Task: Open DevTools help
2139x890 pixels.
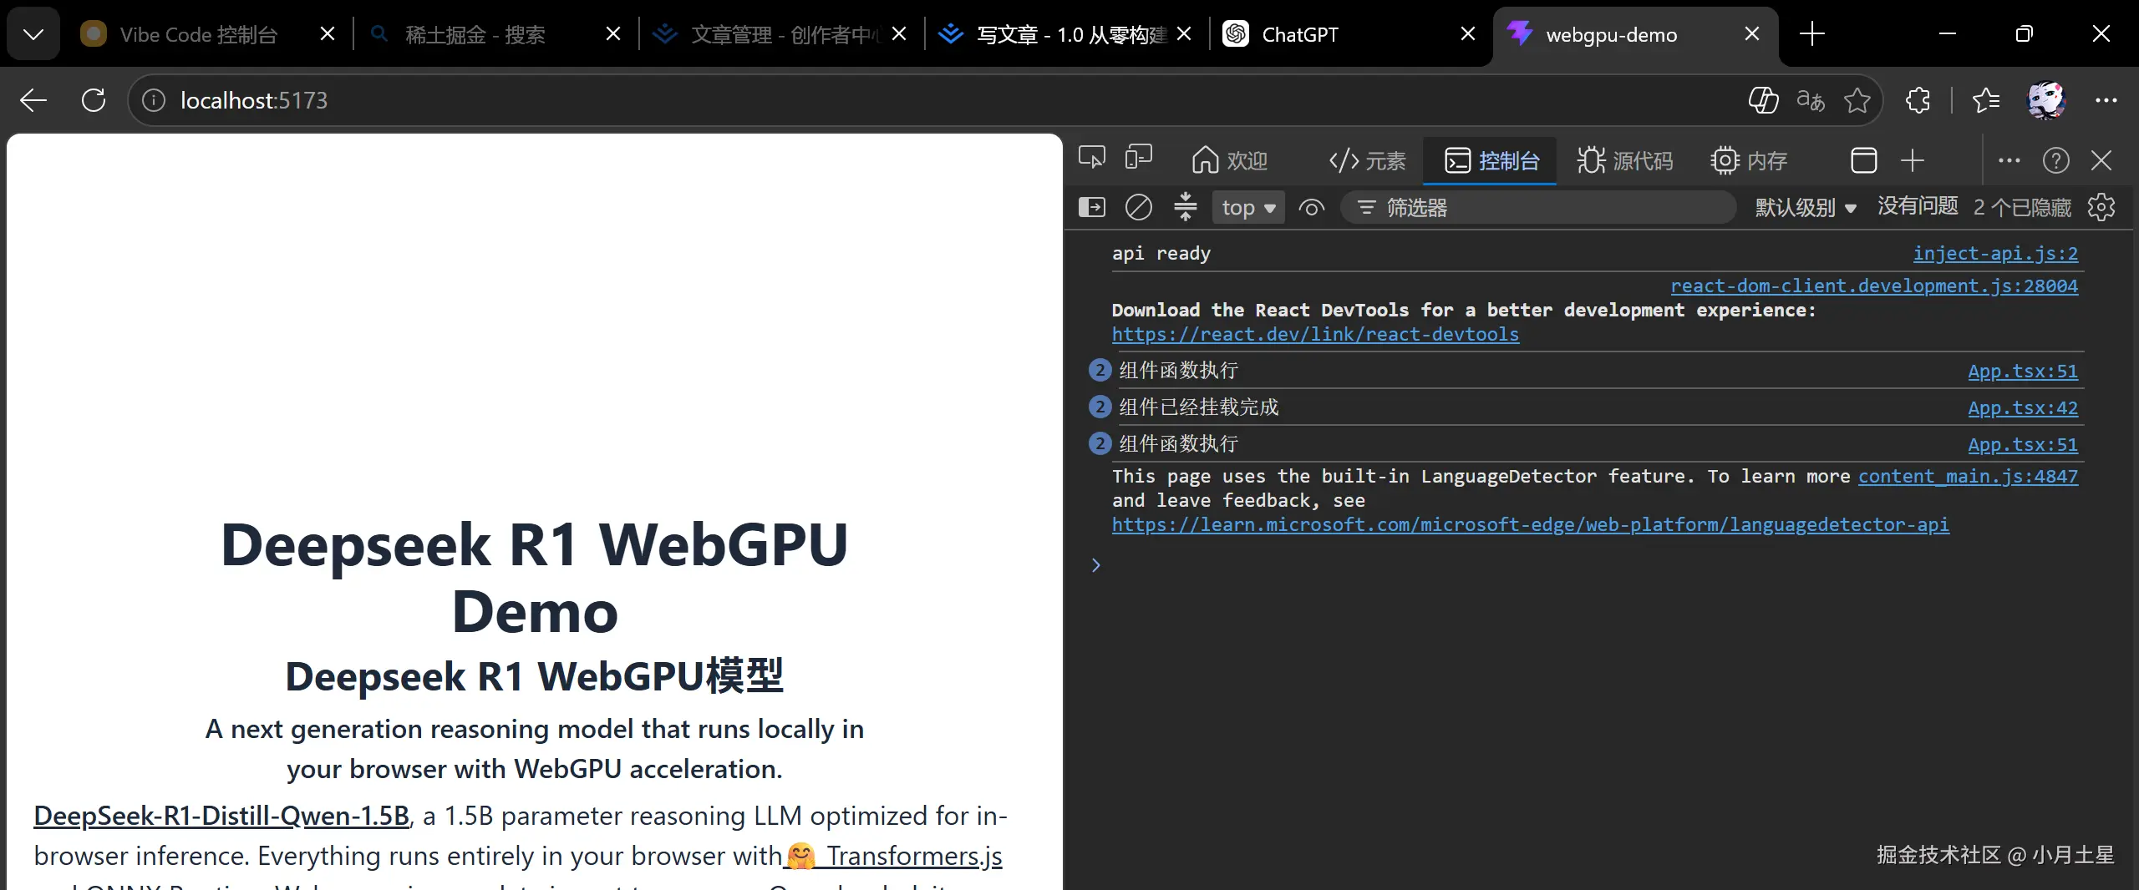Action: 2056,160
